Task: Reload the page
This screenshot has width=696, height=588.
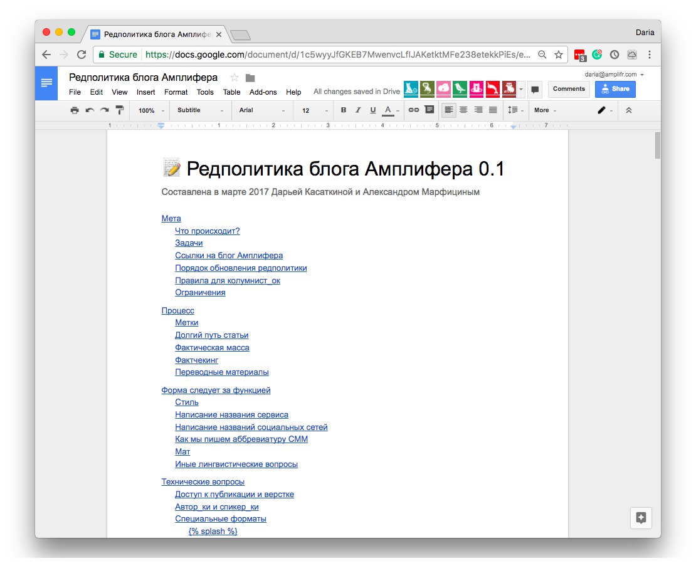Action: 82,55
